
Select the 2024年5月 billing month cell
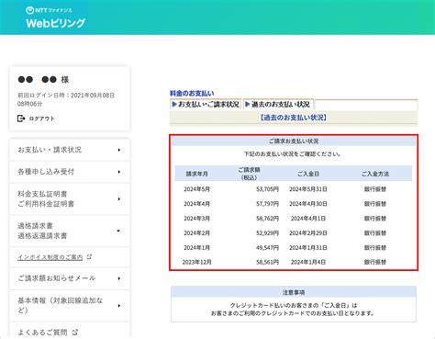(196, 189)
